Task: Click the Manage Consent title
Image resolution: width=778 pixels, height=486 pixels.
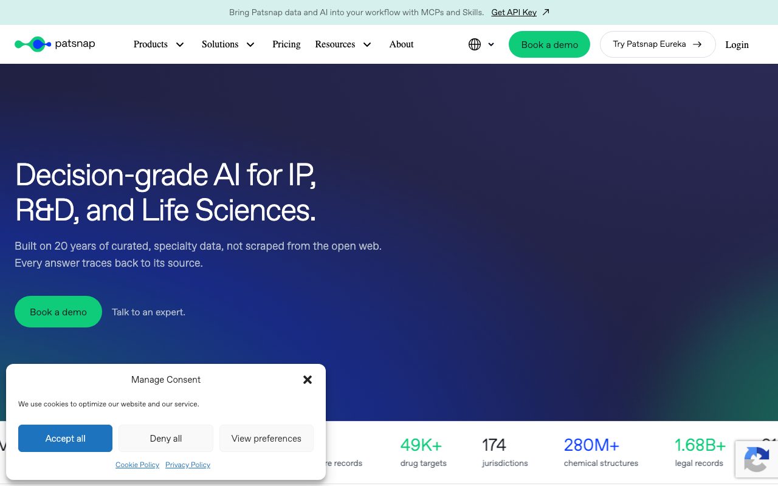Action: pos(166,380)
